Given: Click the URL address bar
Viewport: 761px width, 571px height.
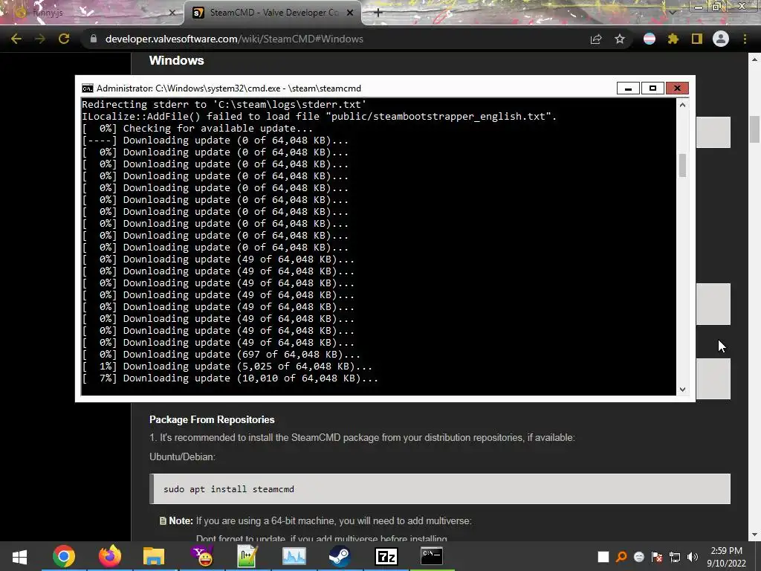Looking at the screenshot, I should (x=335, y=39).
